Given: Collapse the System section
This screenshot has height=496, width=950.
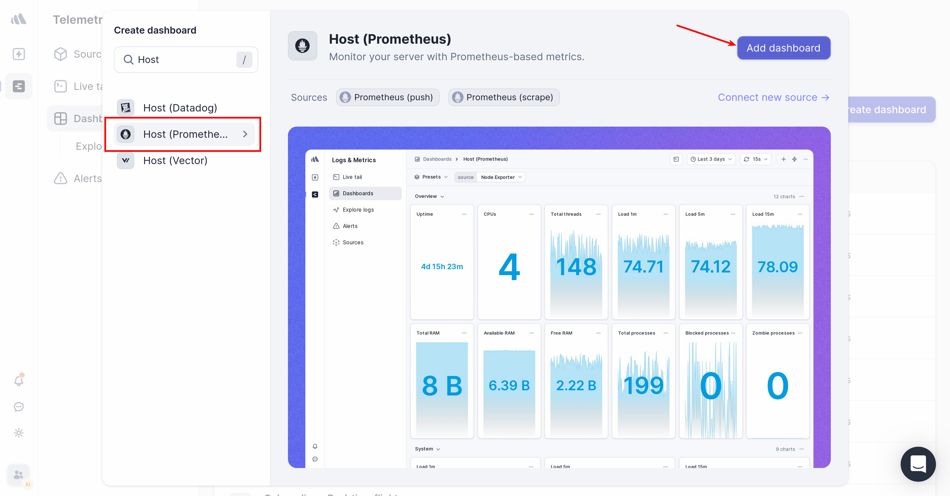Looking at the screenshot, I should coord(427,449).
